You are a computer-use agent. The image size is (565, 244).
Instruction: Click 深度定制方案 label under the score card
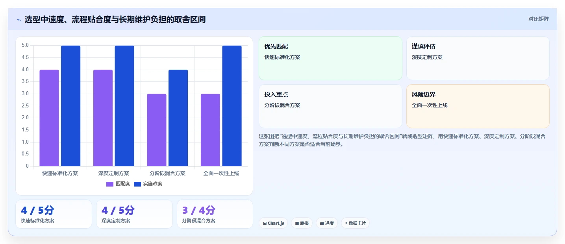116,221
